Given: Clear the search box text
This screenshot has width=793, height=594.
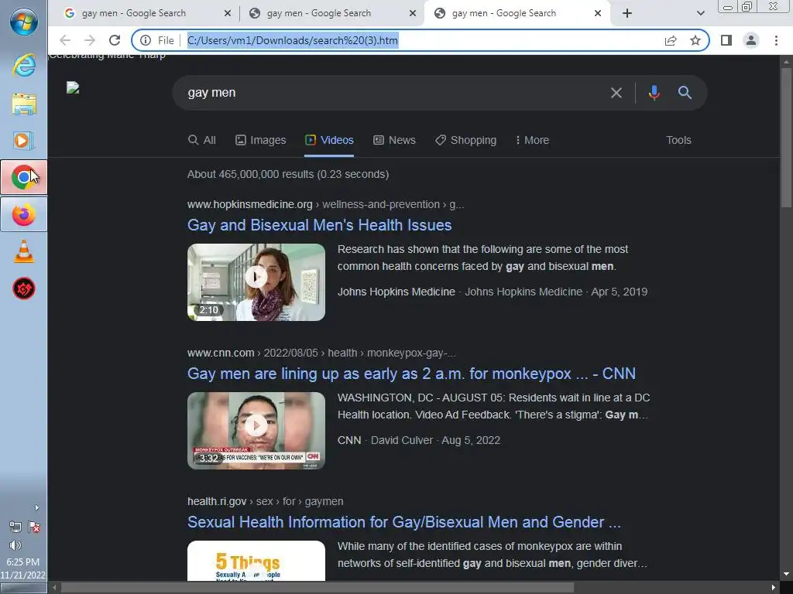Looking at the screenshot, I should point(616,93).
